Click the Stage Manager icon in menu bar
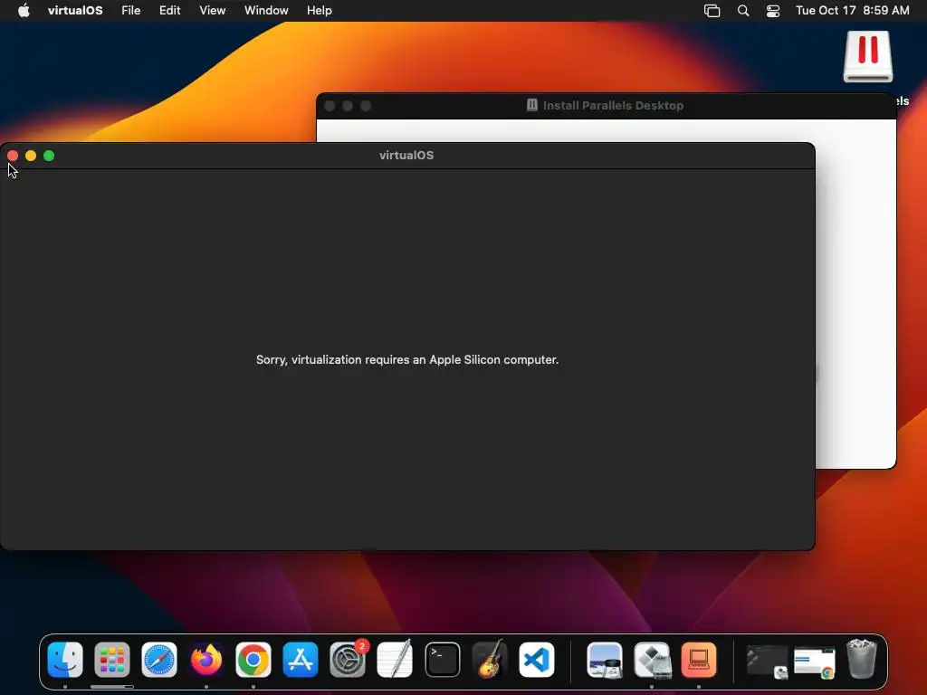 pyautogui.click(x=712, y=11)
